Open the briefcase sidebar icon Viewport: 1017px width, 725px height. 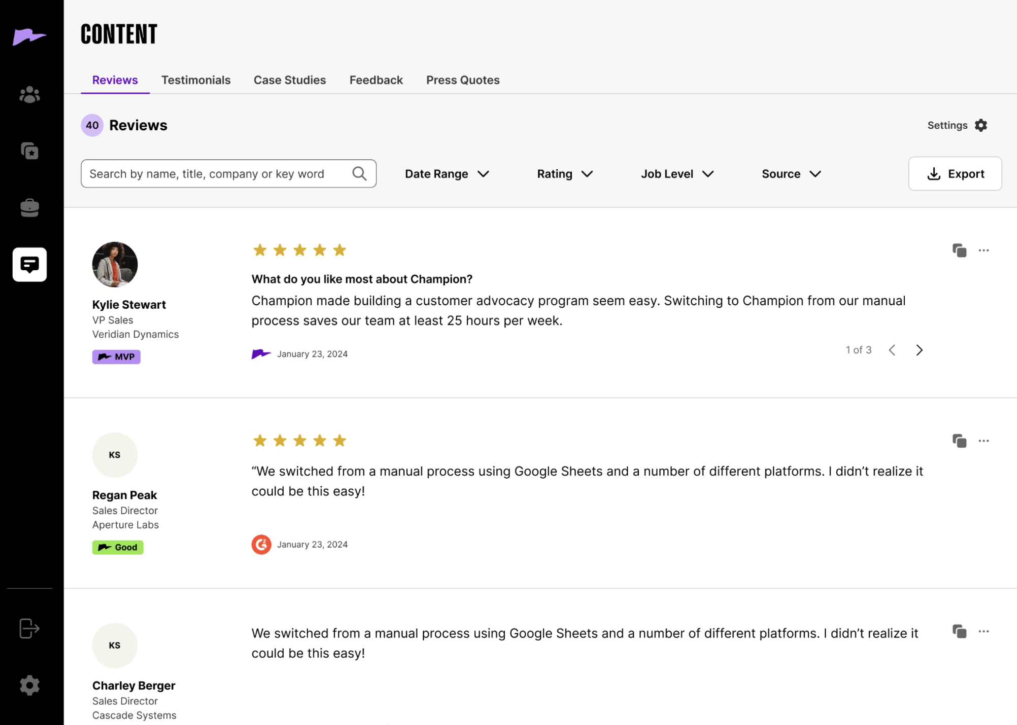pos(29,208)
